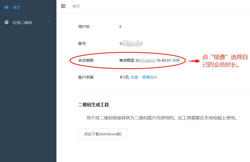Screen dimensions: 250x162
Task: Select 首页 in the left sidebar
Action: click(16, 7)
